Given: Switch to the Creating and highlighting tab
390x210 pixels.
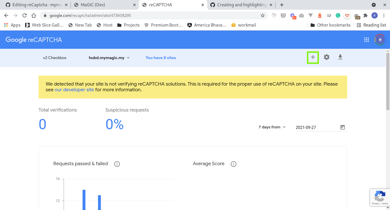Looking at the screenshot, I should [241, 5].
